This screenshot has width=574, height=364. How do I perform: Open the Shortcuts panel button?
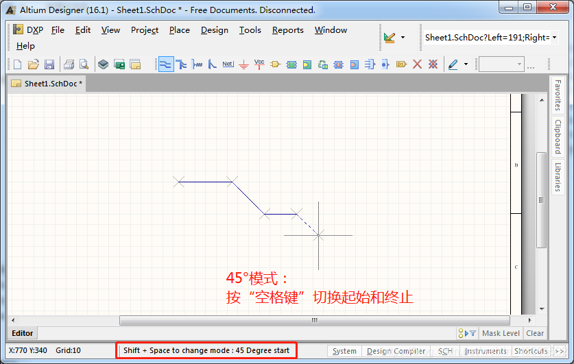[x=531, y=351]
